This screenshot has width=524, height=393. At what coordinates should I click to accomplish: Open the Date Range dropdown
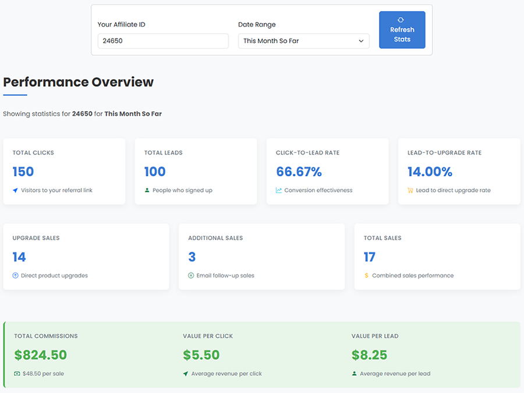(x=303, y=41)
